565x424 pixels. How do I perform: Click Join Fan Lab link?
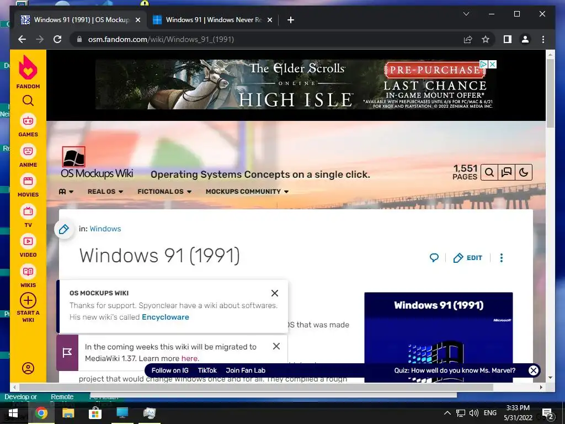246,370
